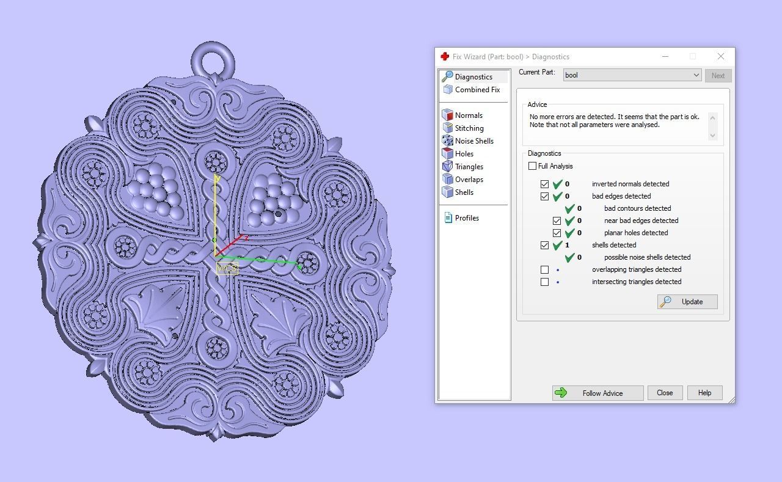Click the dialog resize grip corner

pyautogui.click(x=731, y=400)
